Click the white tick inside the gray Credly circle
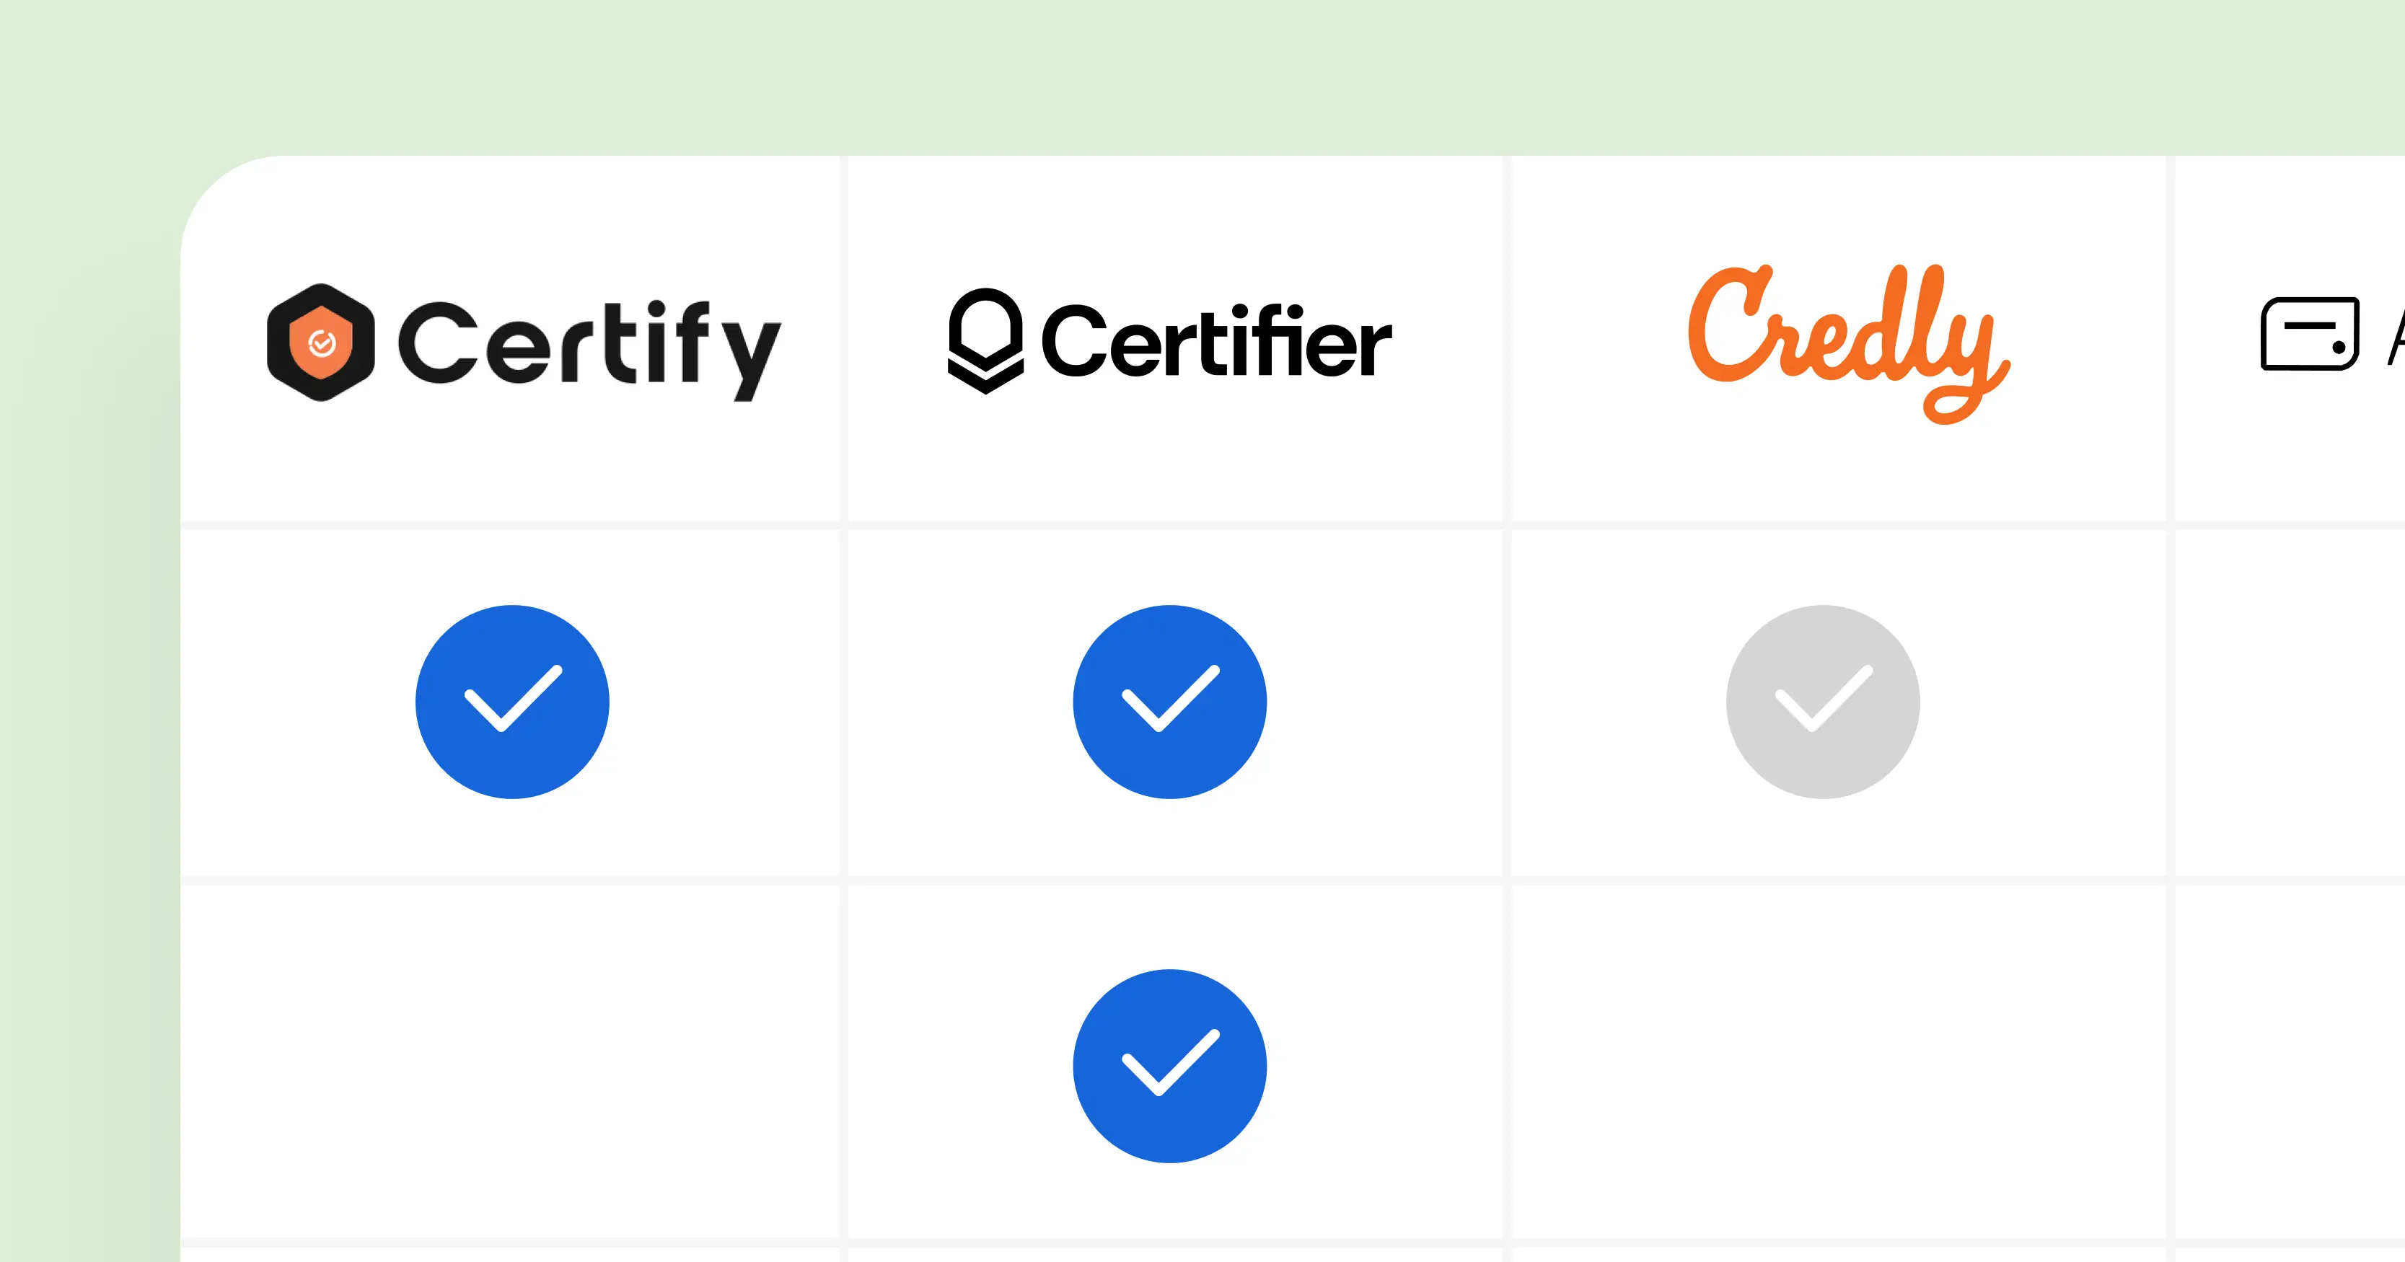 point(1822,699)
